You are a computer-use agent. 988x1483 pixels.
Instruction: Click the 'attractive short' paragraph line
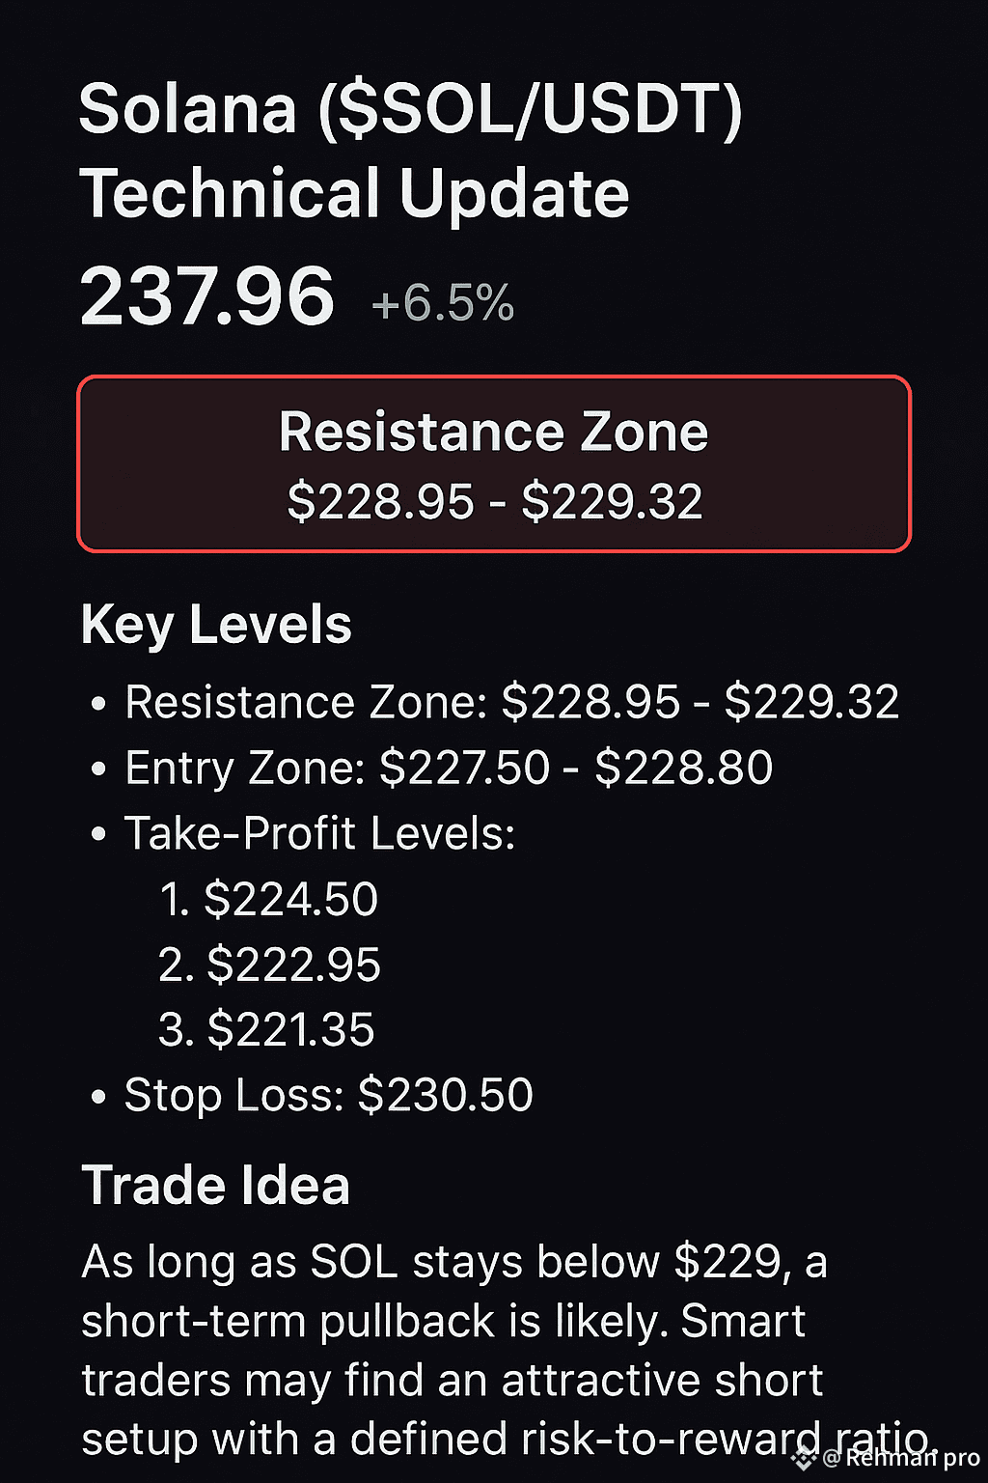(452, 1381)
